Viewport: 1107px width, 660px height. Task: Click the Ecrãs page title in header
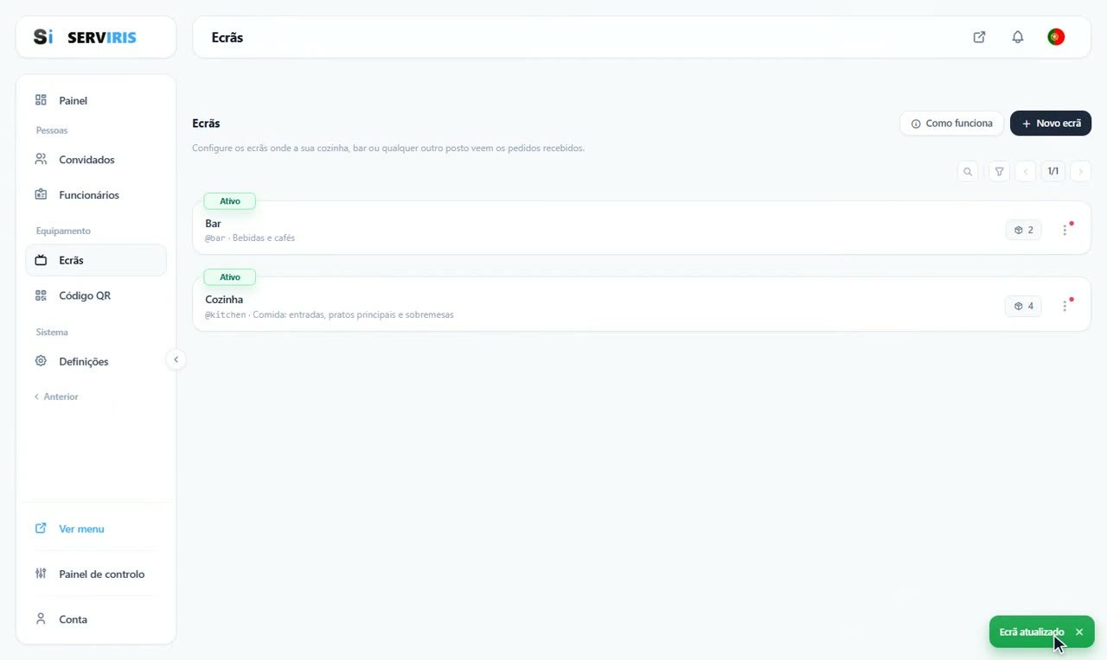(x=227, y=38)
